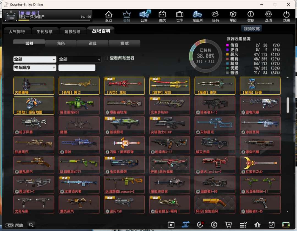
Task: Click scroll up arrow of weapon list
Action: [288, 78]
